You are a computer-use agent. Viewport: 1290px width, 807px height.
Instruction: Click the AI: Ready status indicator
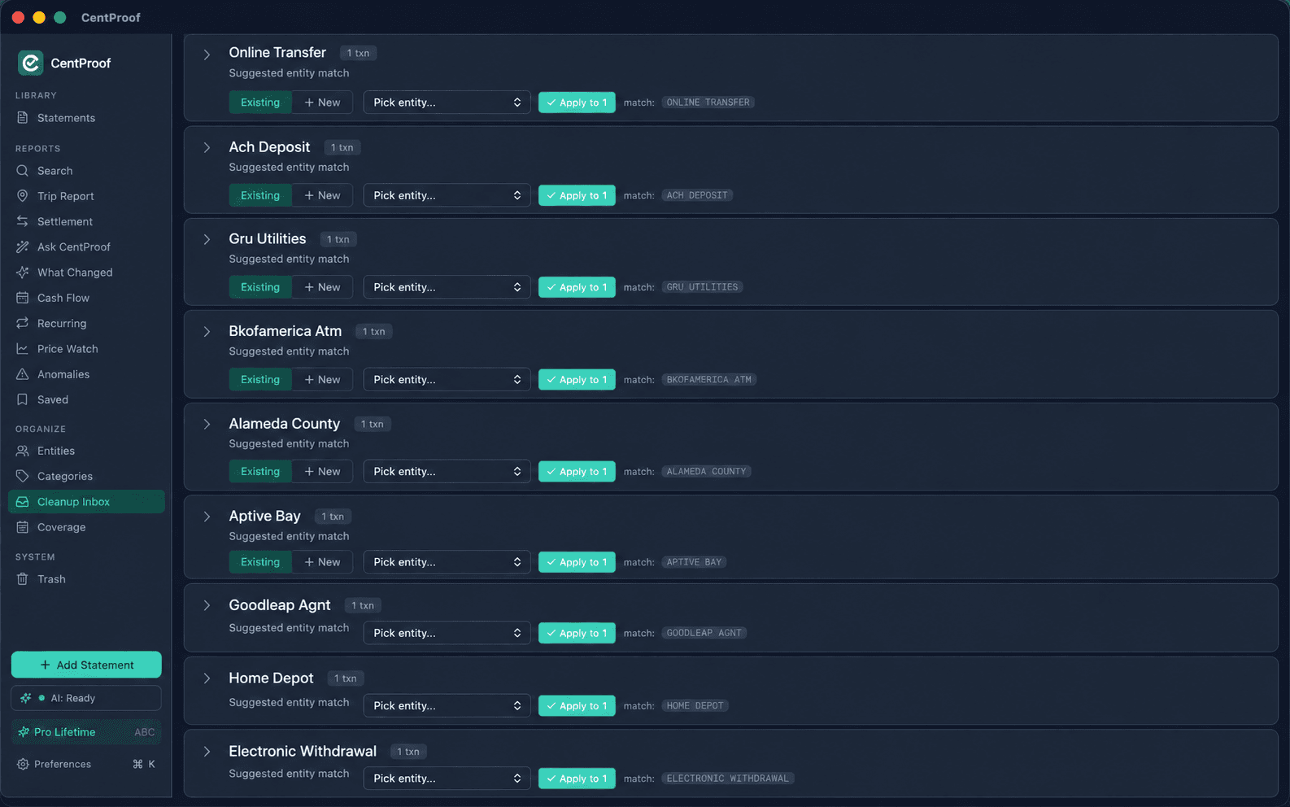(x=86, y=698)
